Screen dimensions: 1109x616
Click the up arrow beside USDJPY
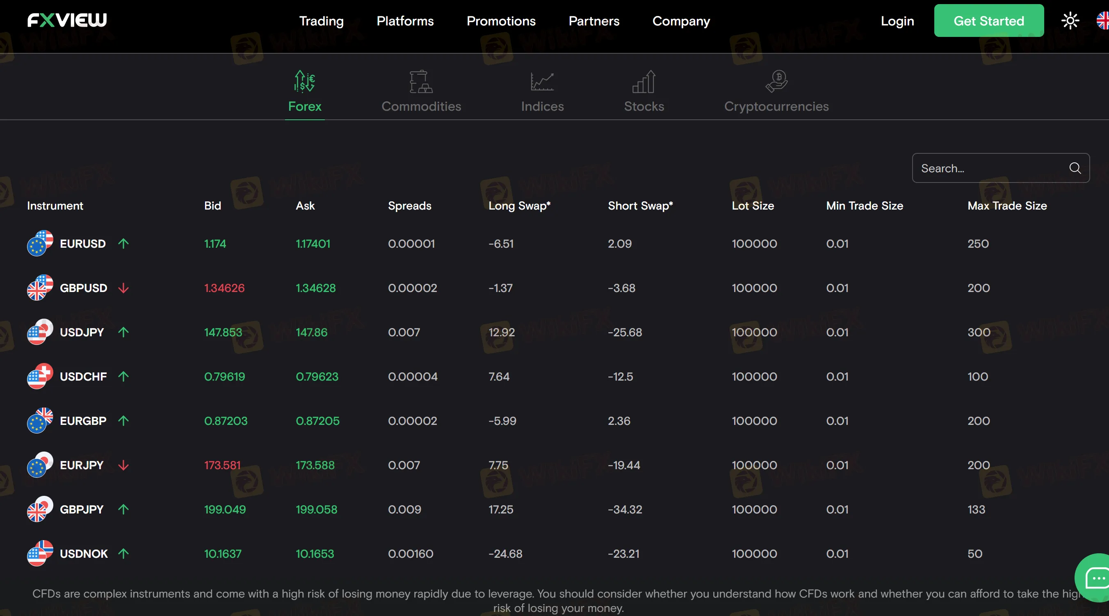click(x=123, y=332)
